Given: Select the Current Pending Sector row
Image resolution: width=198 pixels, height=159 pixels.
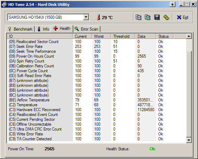Looking at the screenshot, I should [97, 119].
